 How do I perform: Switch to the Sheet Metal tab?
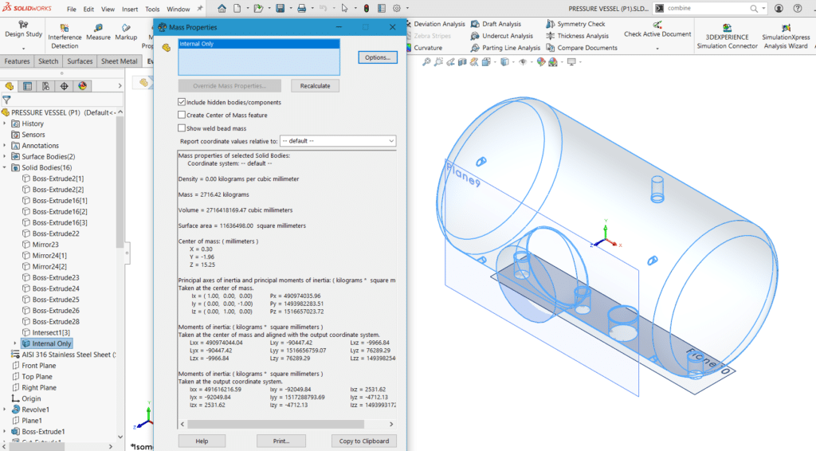tap(120, 61)
